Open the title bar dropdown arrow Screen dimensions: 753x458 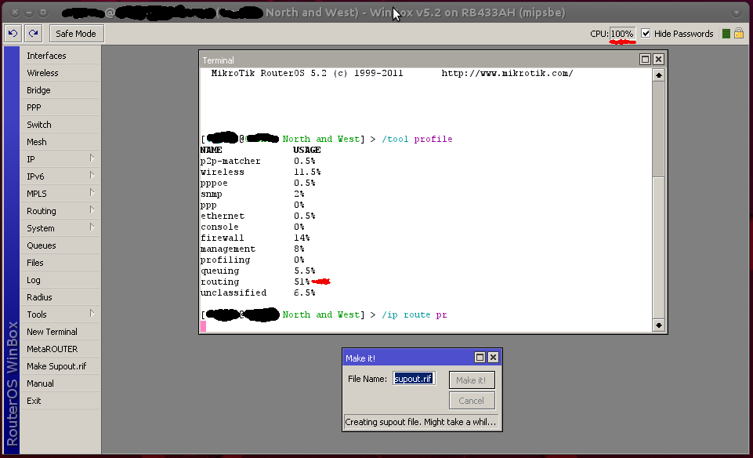click(x=737, y=13)
